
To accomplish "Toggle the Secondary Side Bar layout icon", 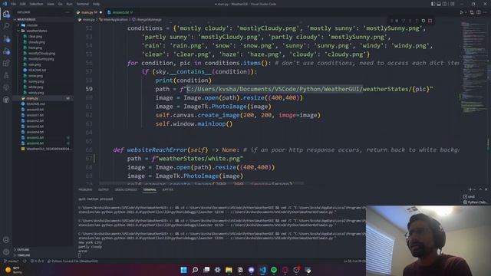I will [444, 4].
